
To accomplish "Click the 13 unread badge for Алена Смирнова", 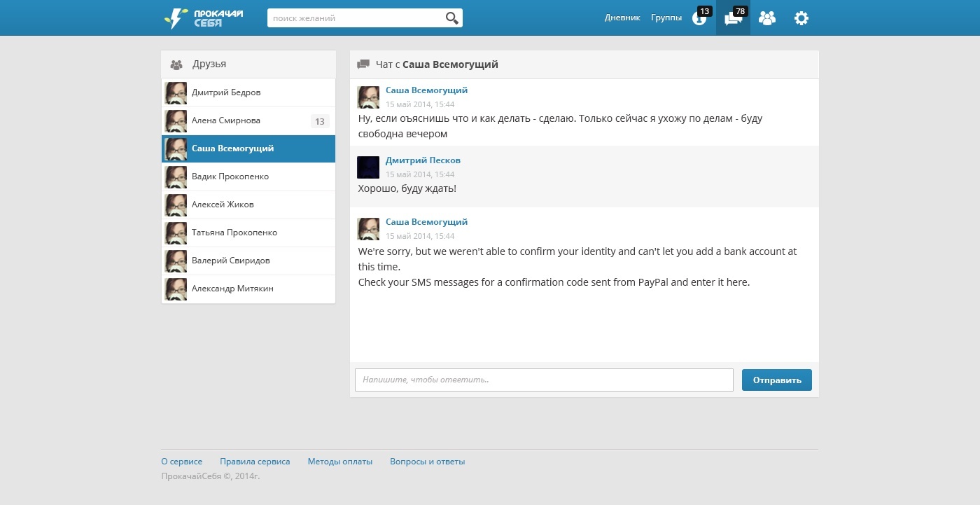I will point(320,121).
